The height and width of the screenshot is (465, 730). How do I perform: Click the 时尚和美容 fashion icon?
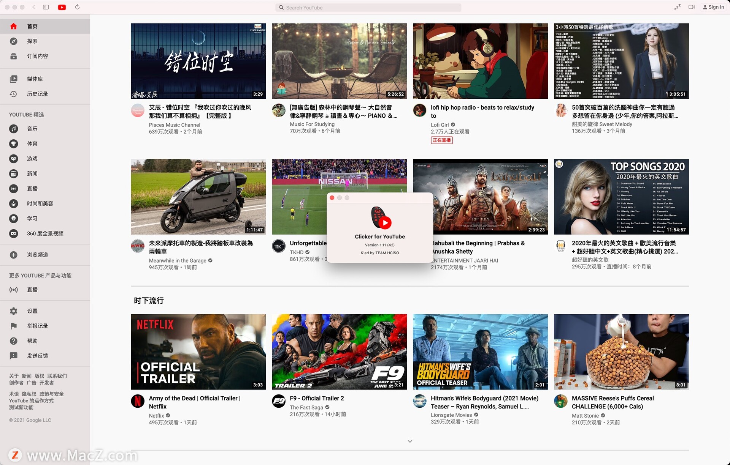point(14,204)
